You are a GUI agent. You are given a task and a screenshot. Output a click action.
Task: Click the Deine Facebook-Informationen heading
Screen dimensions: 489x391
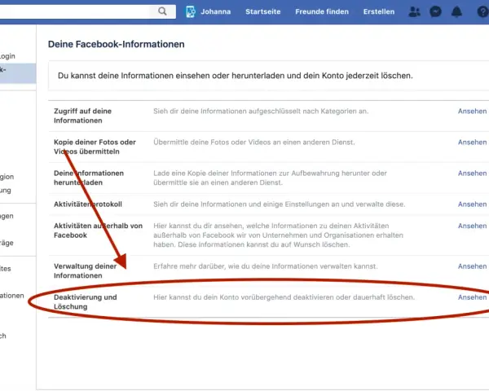tap(116, 44)
